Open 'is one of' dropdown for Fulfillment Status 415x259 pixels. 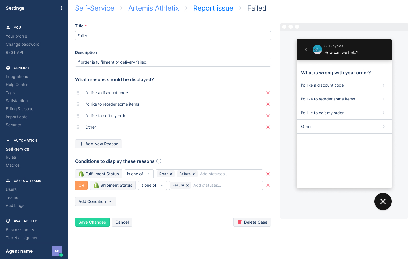click(x=139, y=174)
